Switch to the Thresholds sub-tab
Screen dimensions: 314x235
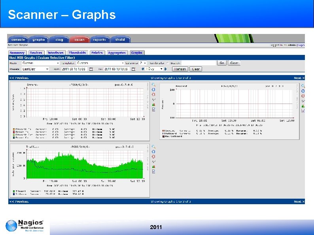(78, 53)
